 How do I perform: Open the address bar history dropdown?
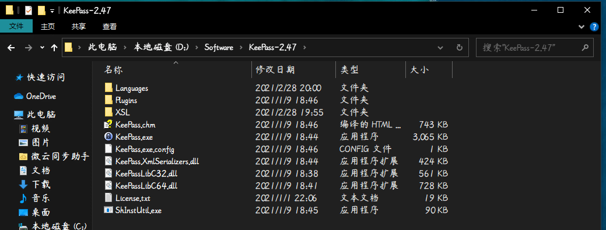[440, 48]
